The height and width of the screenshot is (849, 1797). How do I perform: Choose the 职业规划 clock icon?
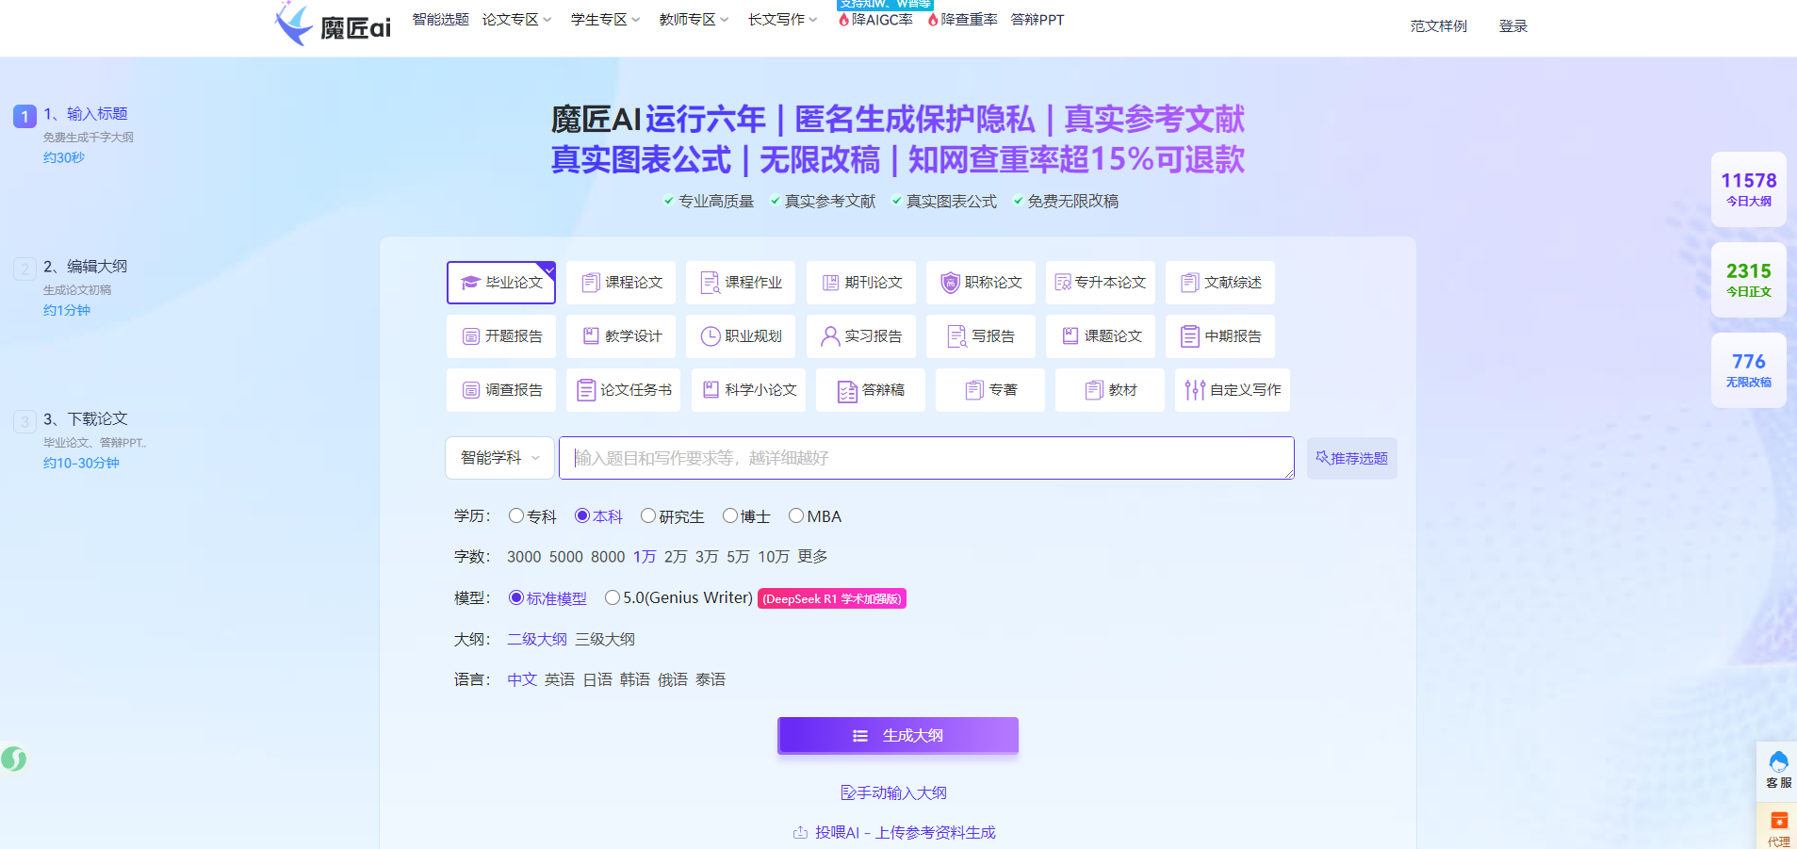point(711,336)
